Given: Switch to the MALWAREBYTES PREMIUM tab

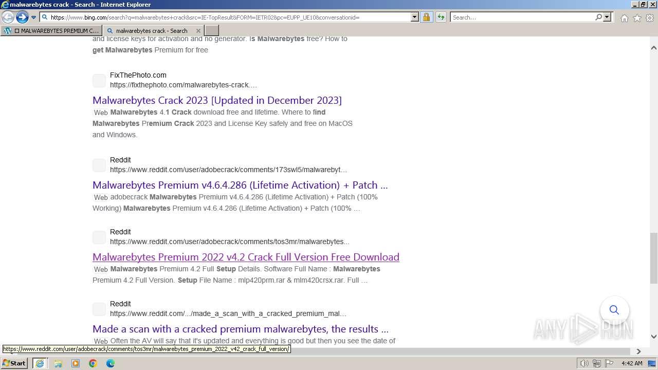Looking at the screenshot, I should tap(51, 30).
